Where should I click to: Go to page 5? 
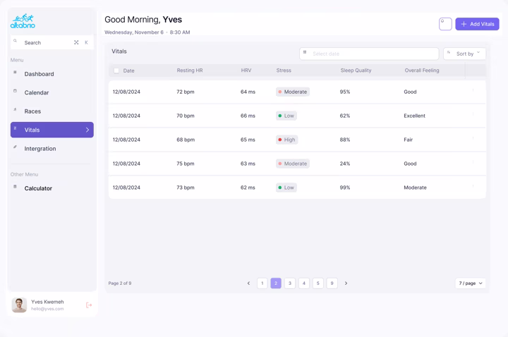tap(317, 283)
